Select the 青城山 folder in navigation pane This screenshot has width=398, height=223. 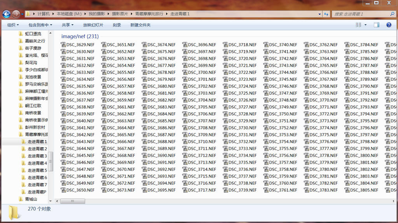[31, 199]
